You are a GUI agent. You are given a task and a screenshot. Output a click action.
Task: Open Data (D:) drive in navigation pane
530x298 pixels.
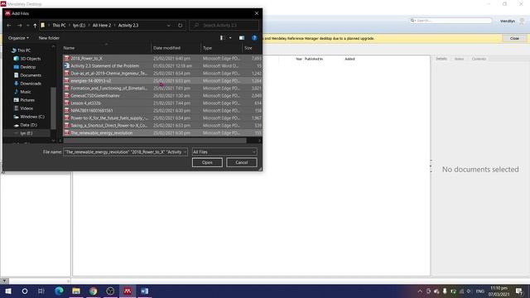click(x=28, y=125)
